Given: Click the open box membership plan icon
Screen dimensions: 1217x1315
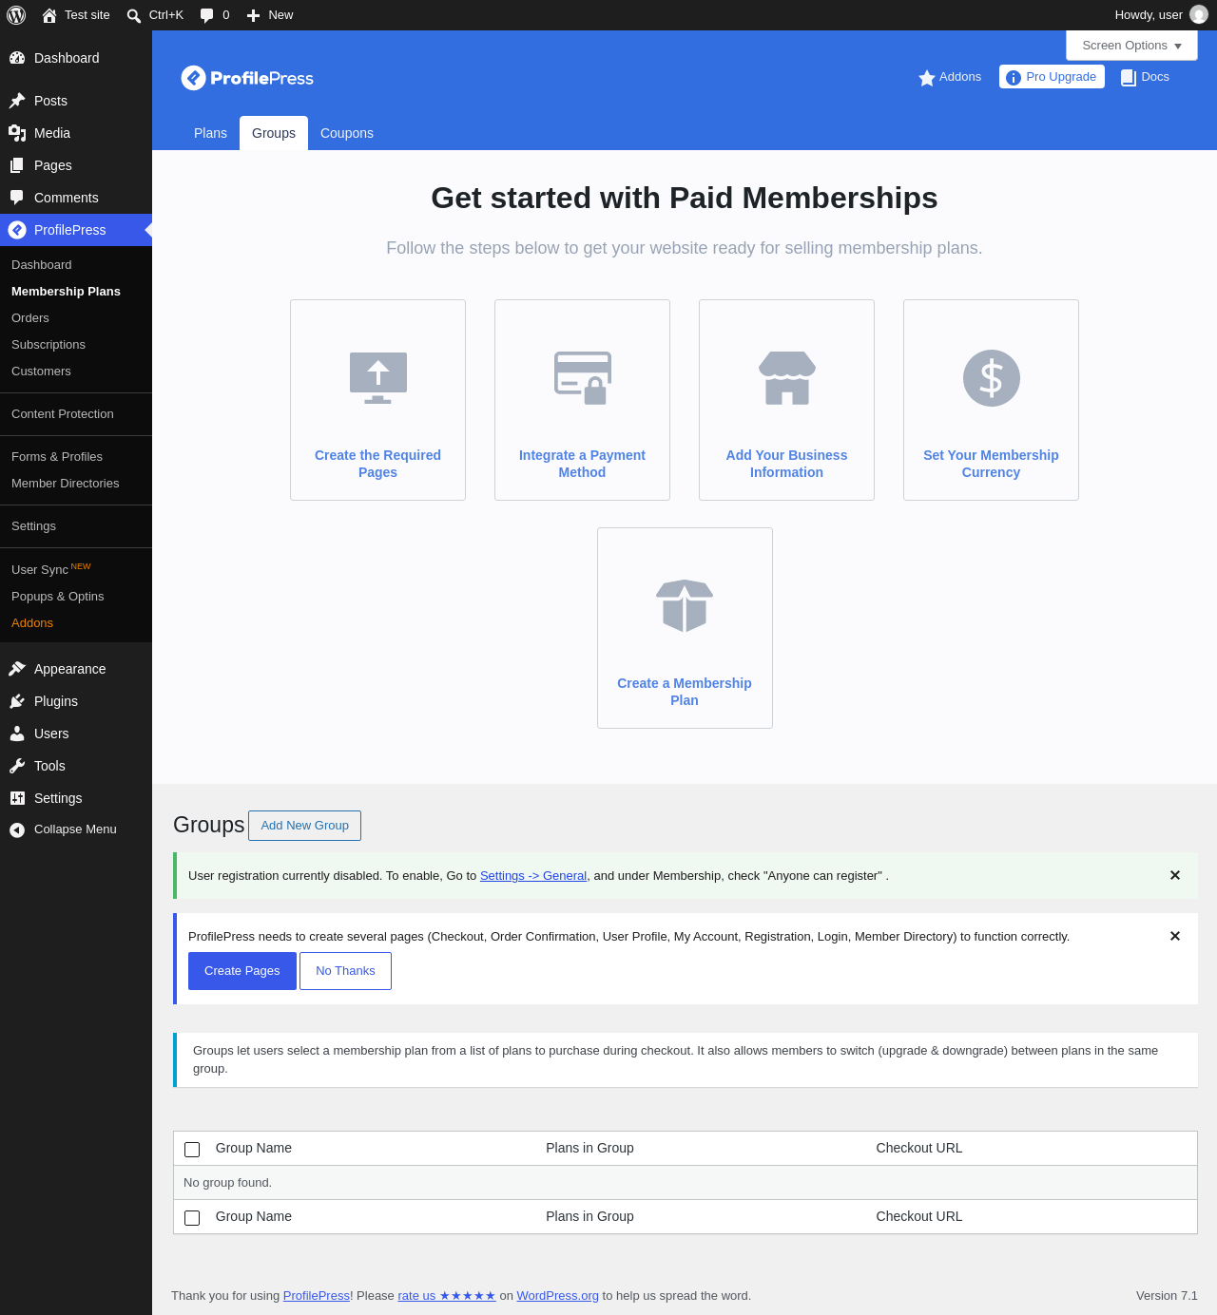Looking at the screenshot, I should [685, 606].
